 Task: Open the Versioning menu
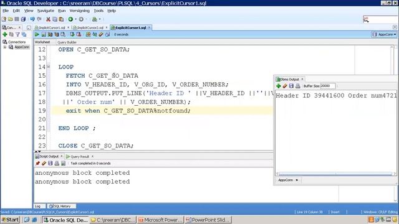click(x=79, y=11)
